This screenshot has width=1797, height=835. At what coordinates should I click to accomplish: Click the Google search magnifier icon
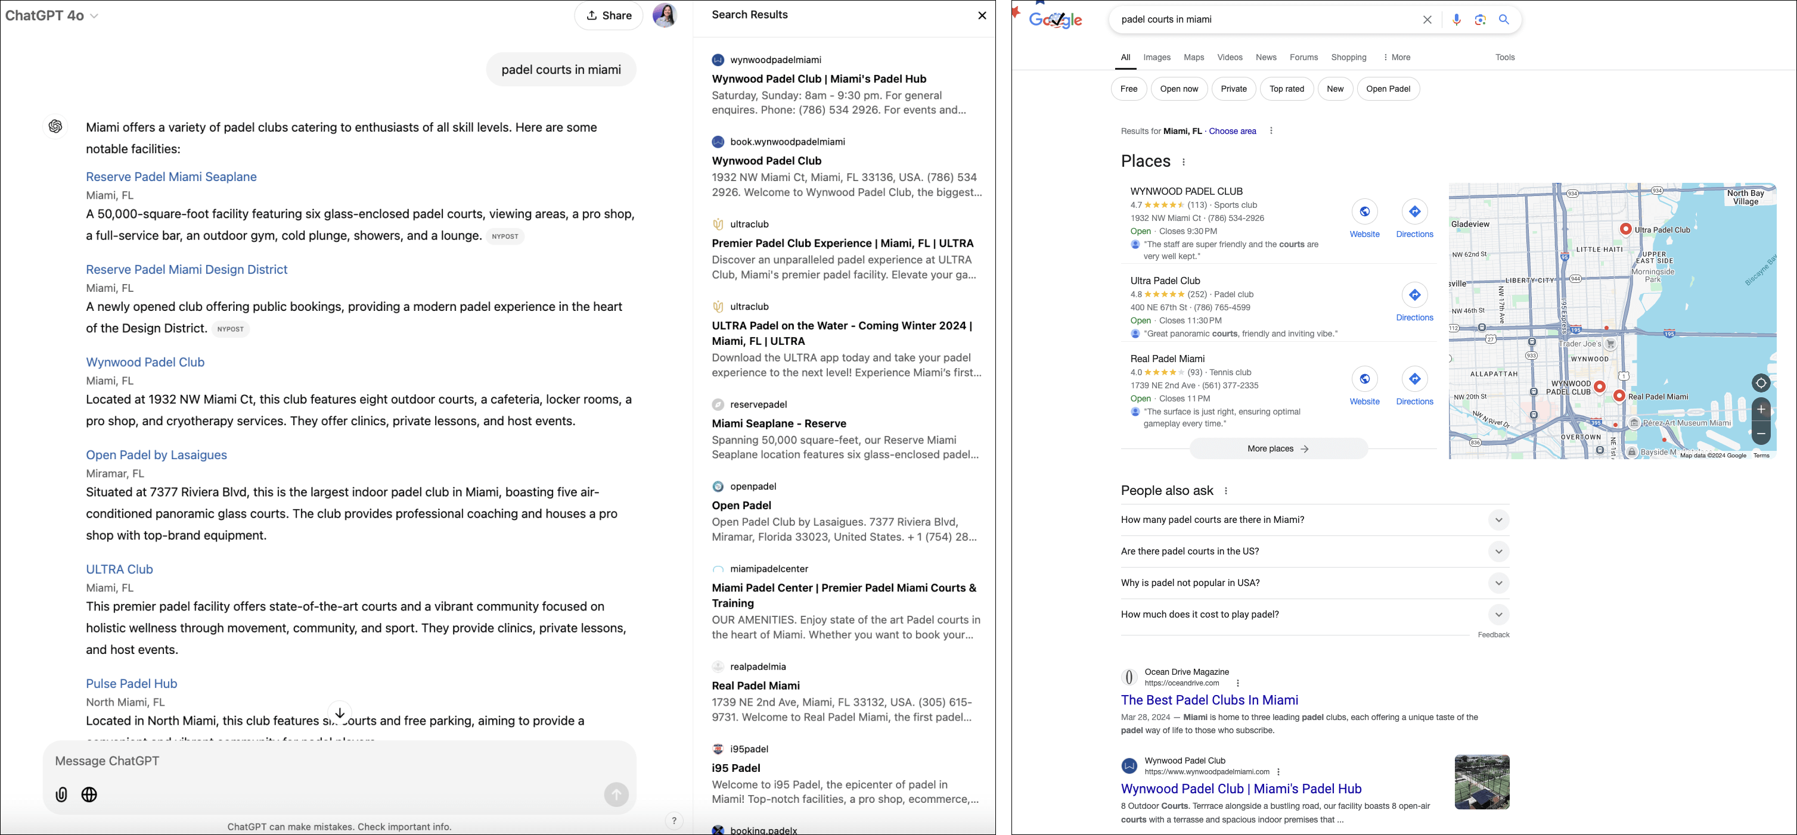click(1504, 20)
